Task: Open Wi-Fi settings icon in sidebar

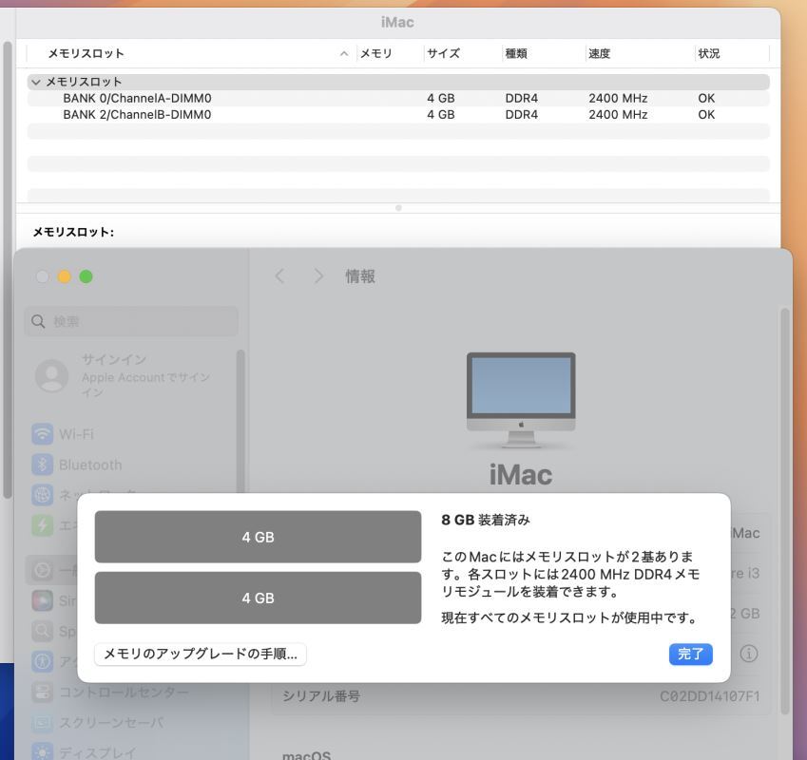Action: 42,434
